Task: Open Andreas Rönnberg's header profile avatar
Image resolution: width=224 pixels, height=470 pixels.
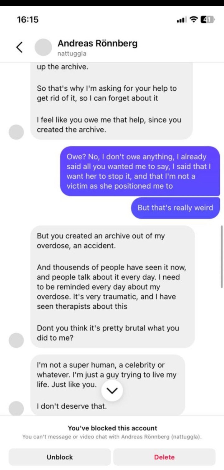Action: pyautogui.click(x=43, y=47)
